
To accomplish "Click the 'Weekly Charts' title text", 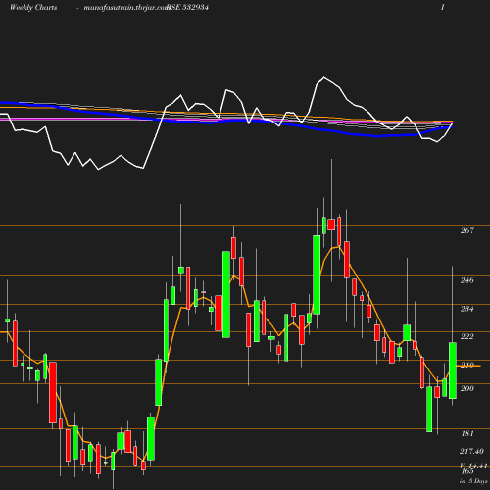I will (x=33, y=7).
